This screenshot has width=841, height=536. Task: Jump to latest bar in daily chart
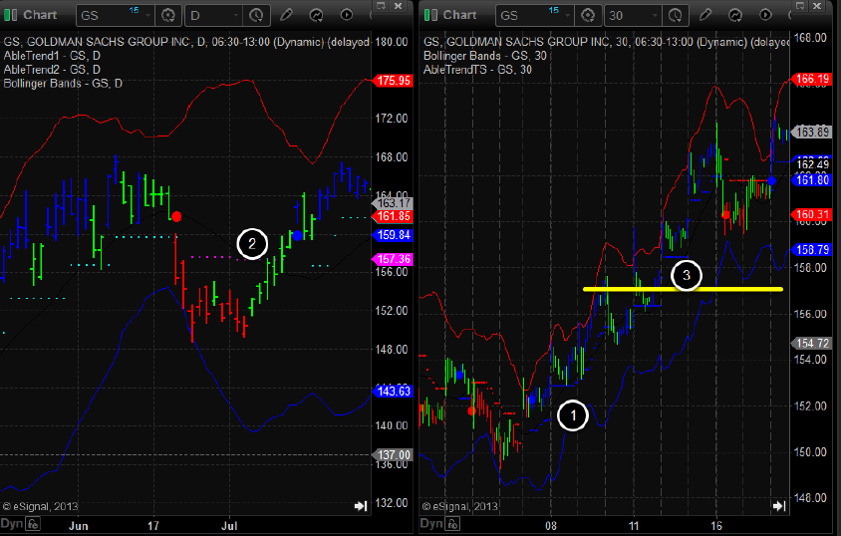[x=361, y=506]
